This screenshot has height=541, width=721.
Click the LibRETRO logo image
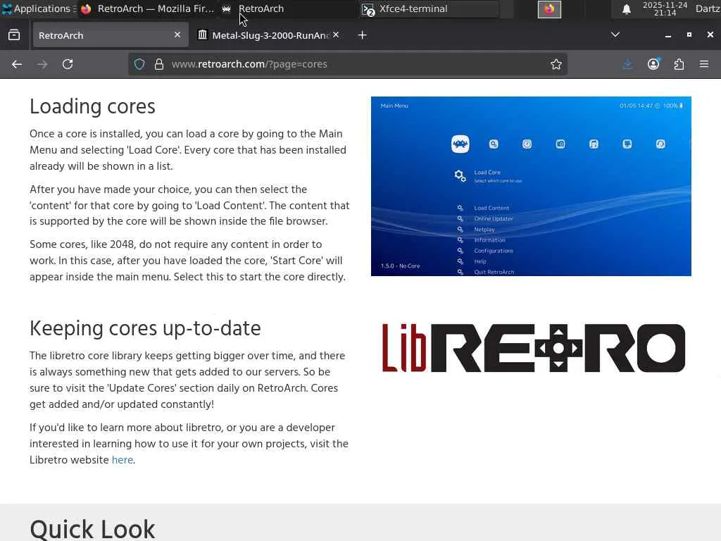click(x=534, y=348)
